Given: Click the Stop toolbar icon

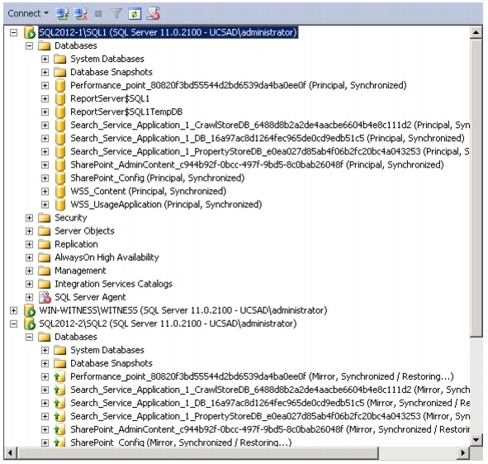Looking at the screenshot, I should tap(98, 14).
